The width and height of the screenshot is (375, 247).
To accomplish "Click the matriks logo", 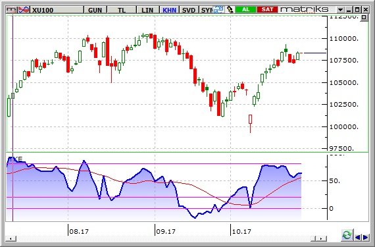I will tap(304, 10).
